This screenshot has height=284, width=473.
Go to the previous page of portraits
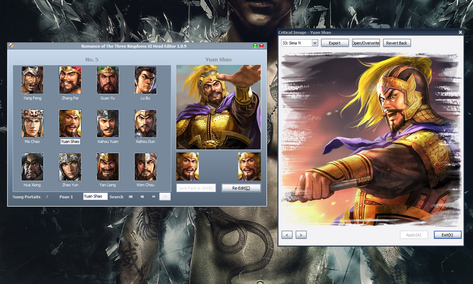point(142,197)
